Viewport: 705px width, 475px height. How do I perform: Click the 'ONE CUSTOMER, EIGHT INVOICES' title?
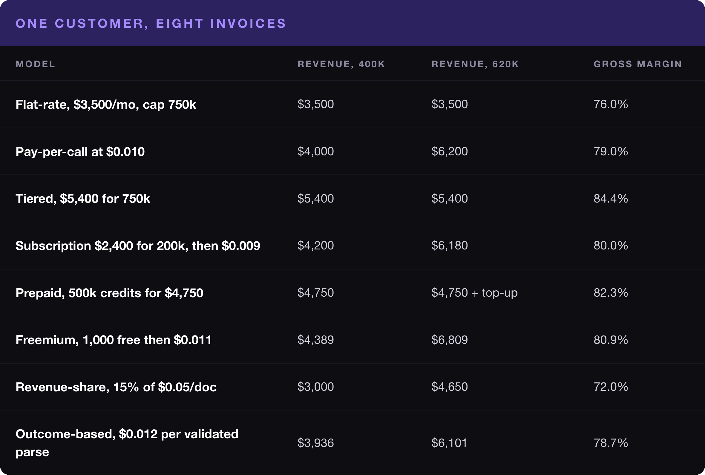(151, 24)
